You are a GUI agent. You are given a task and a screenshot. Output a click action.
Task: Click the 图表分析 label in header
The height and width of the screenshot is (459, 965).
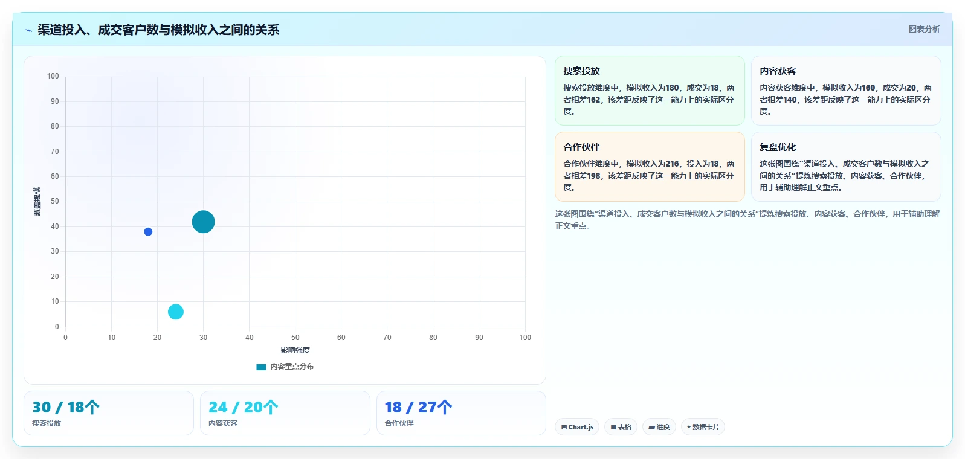tap(924, 29)
